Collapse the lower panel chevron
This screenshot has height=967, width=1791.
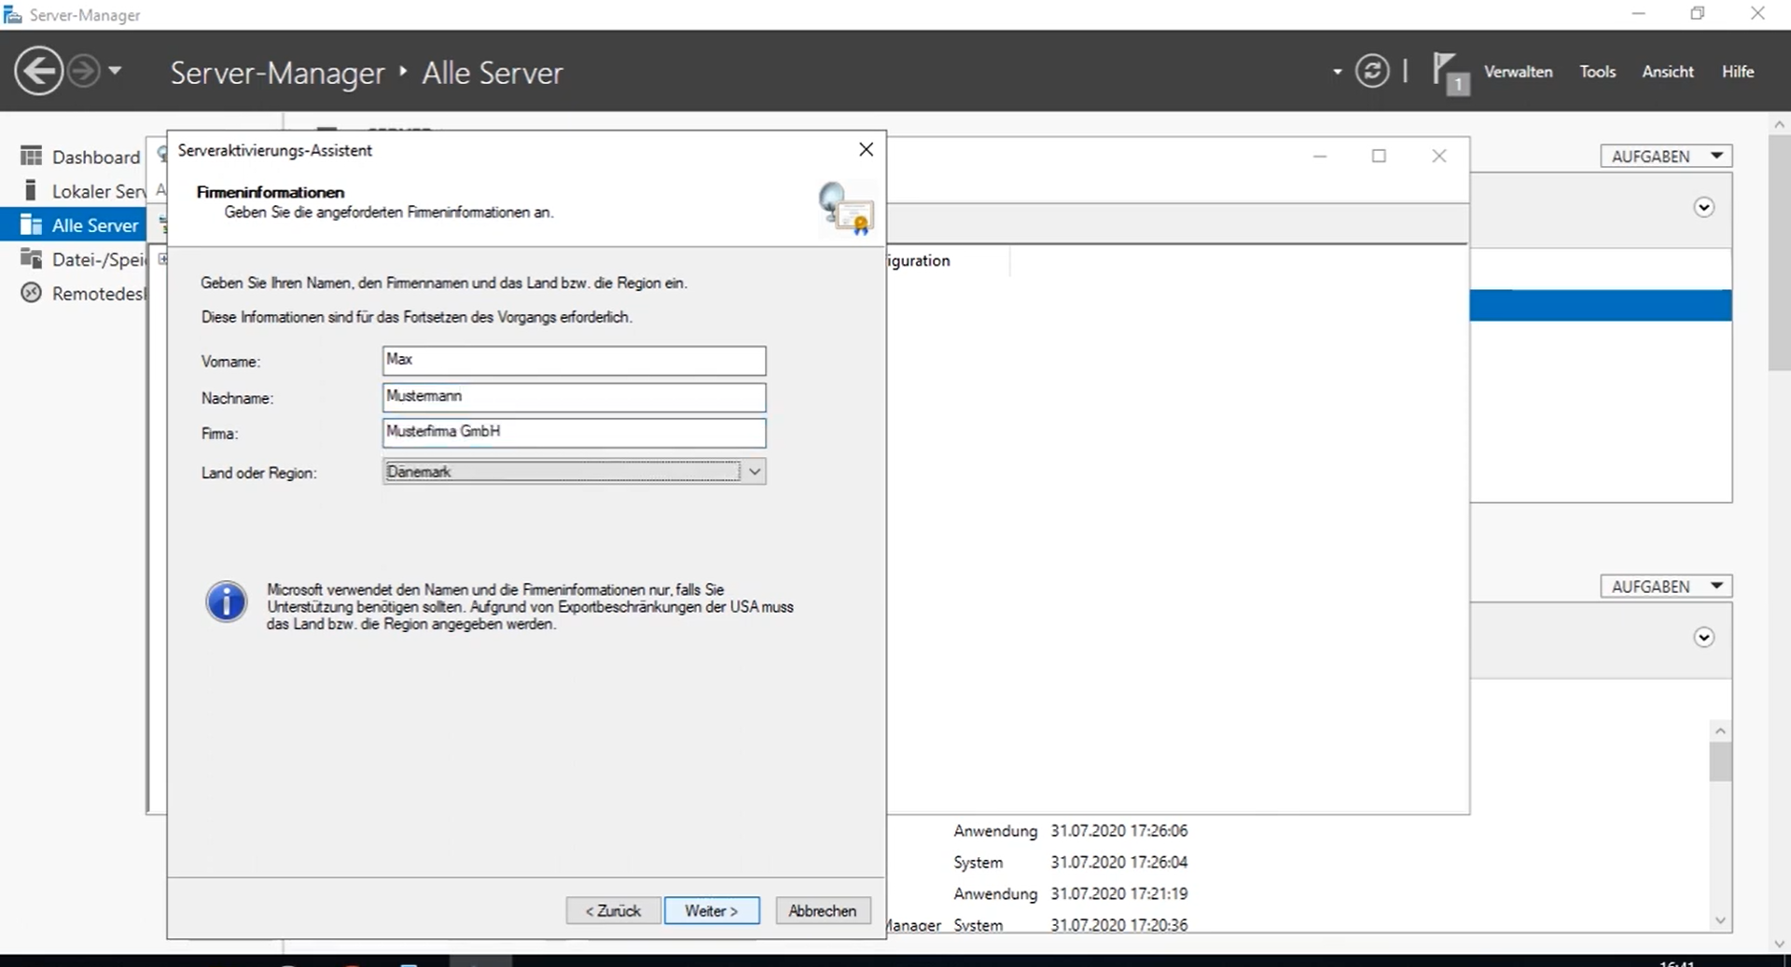tap(1703, 638)
